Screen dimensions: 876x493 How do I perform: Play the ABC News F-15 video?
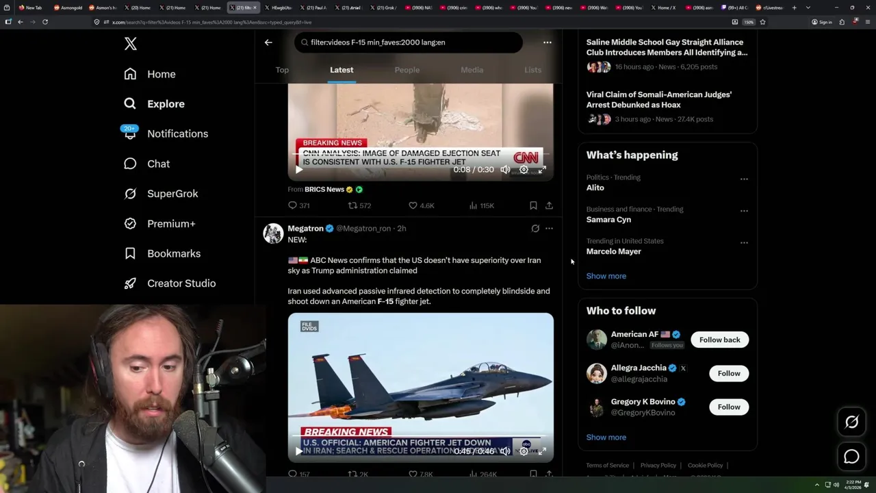click(x=298, y=451)
